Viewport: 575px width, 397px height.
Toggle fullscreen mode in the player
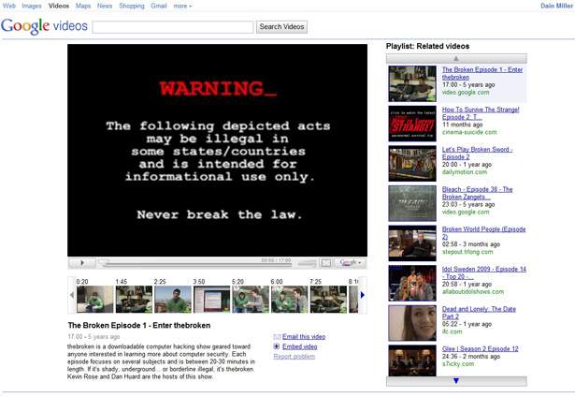[325, 263]
